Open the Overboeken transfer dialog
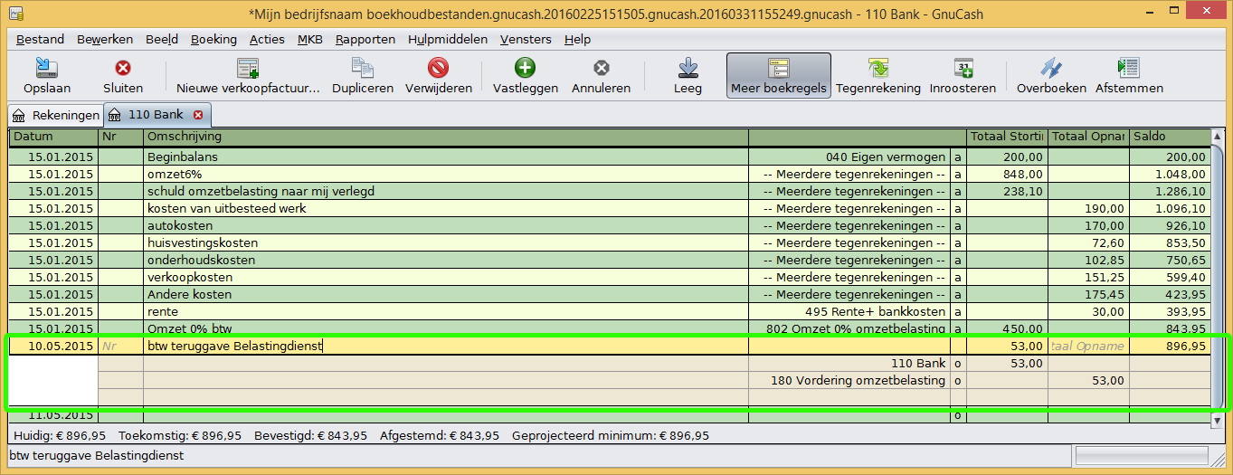 tap(1051, 75)
